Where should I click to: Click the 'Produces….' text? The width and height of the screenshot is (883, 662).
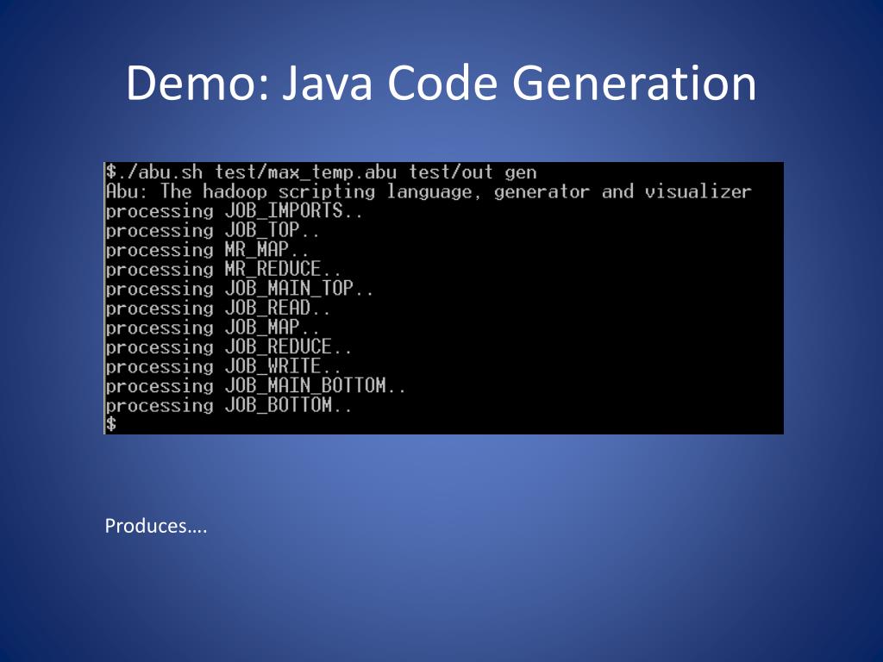coord(156,526)
